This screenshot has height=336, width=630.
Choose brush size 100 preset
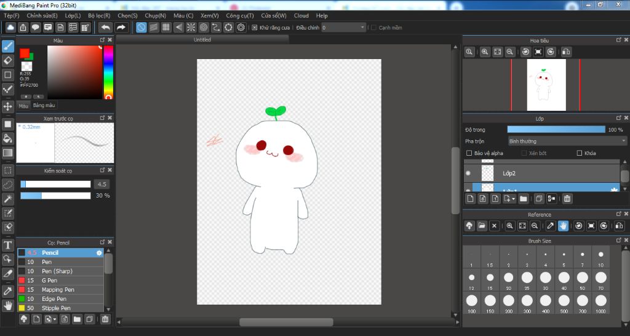point(472,303)
